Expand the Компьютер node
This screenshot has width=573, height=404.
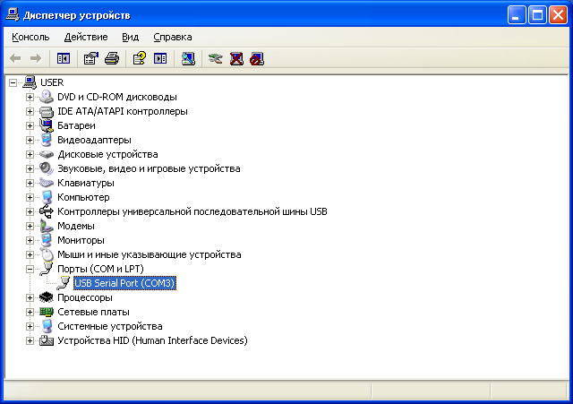30,197
